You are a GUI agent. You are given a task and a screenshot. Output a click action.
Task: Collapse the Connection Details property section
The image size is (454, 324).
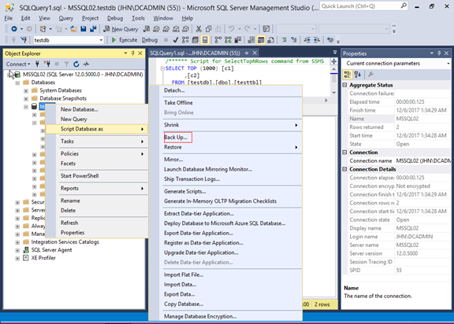(x=345, y=169)
